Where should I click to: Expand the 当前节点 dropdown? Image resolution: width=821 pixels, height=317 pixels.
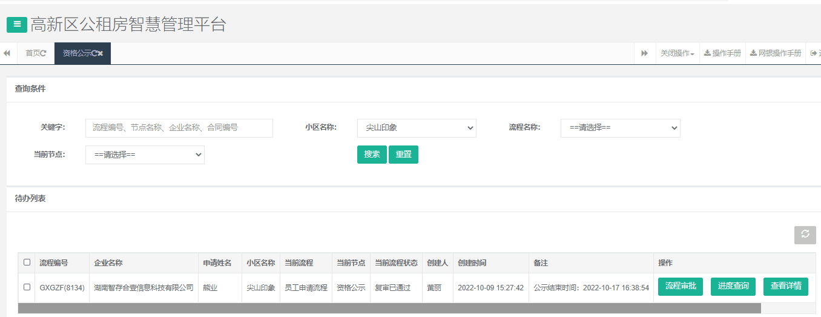[x=145, y=155]
